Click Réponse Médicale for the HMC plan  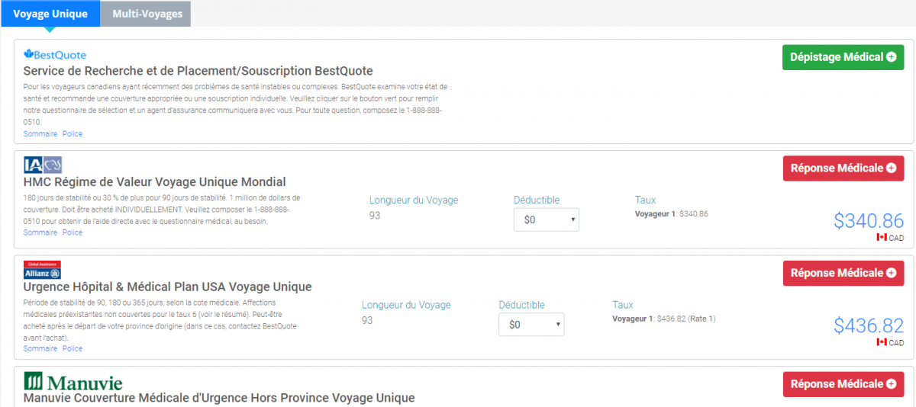pos(843,168)
